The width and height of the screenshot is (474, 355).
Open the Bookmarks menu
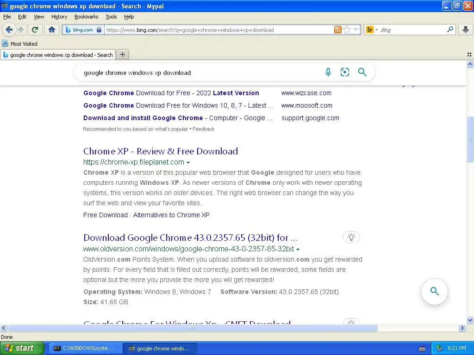pos(87,17)
